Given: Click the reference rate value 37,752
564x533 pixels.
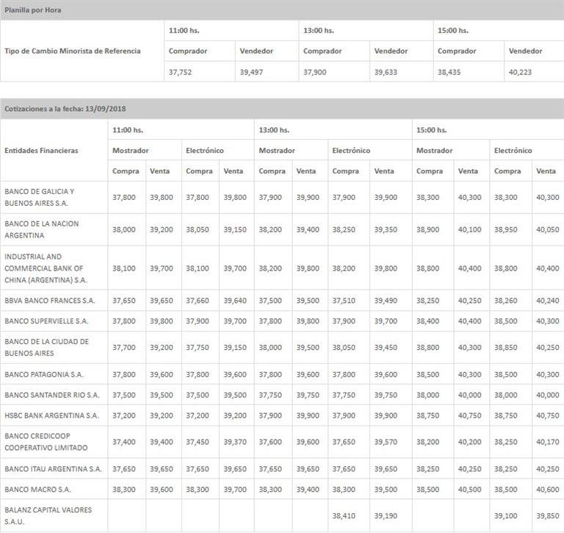Looking at the screenshot, I should [181, 71].
